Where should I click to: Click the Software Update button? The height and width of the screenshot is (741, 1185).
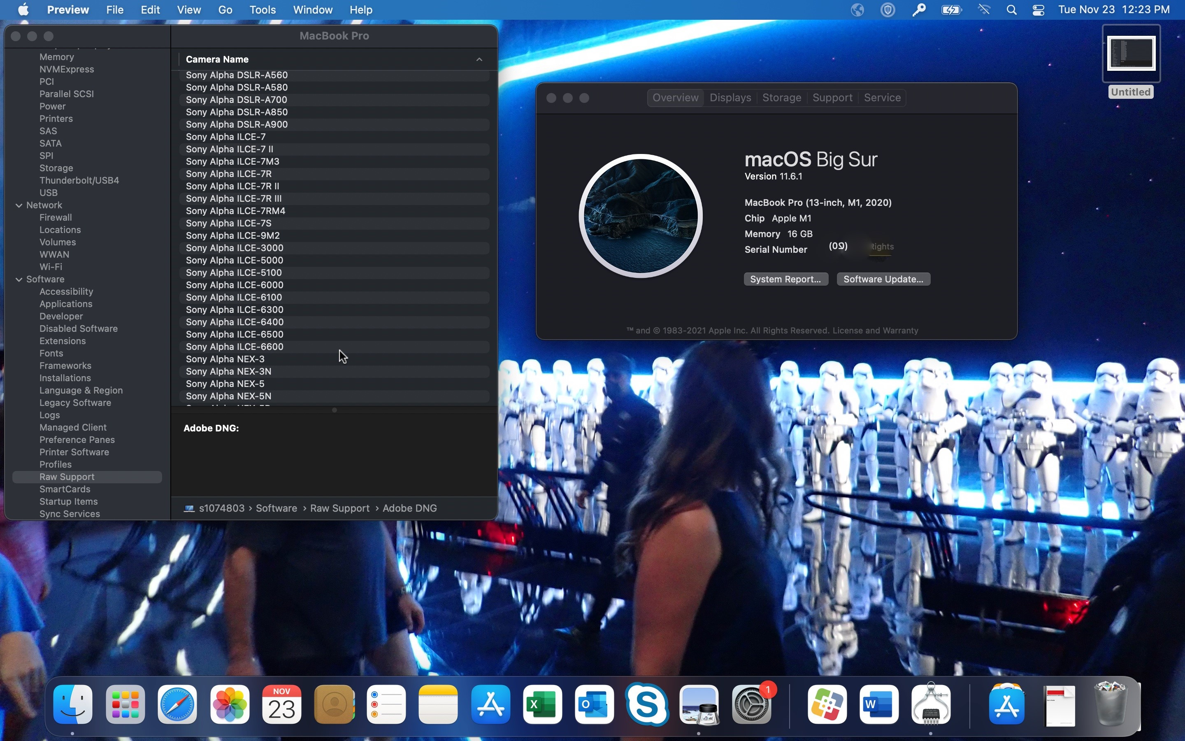(x=883, y=280)
